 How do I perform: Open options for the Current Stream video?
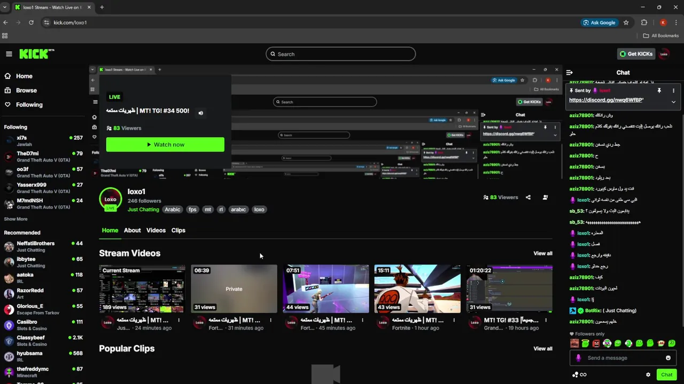tap(179, 321)
